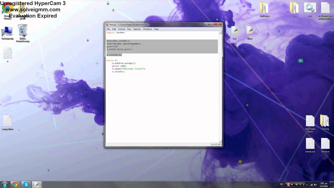The width and height of the screenshot is (334, 188).
Task: Show hidden system tray icons
Action: coord(307,185)
